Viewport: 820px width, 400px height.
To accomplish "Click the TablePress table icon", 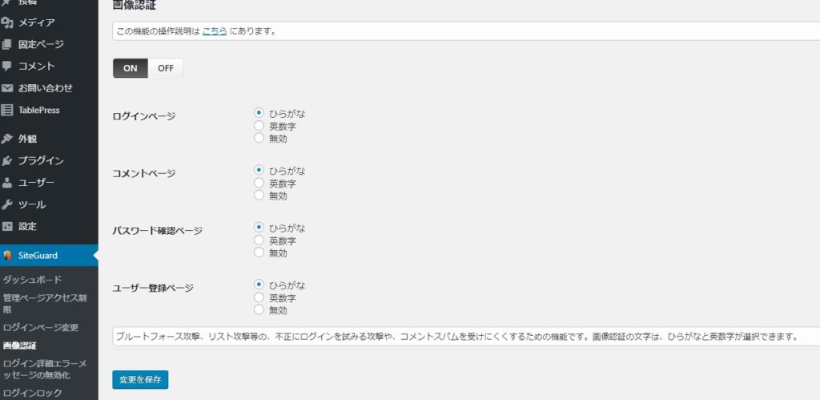I will (x=6, y=110).
